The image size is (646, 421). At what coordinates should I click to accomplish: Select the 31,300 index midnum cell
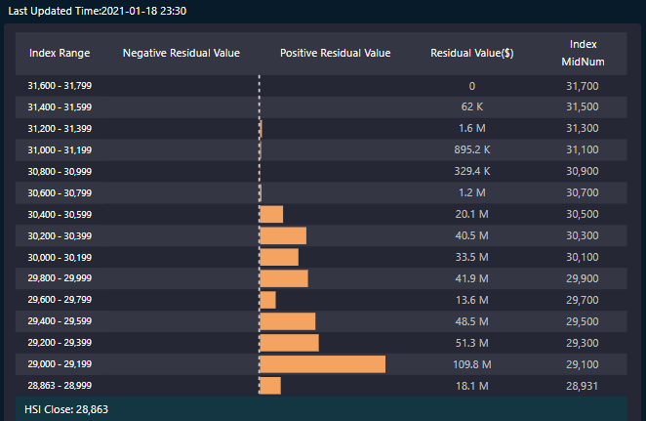pos(582,129)
